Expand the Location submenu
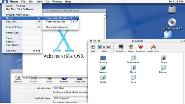This screenshot has height=104, width=185. (x=11, y=22)
